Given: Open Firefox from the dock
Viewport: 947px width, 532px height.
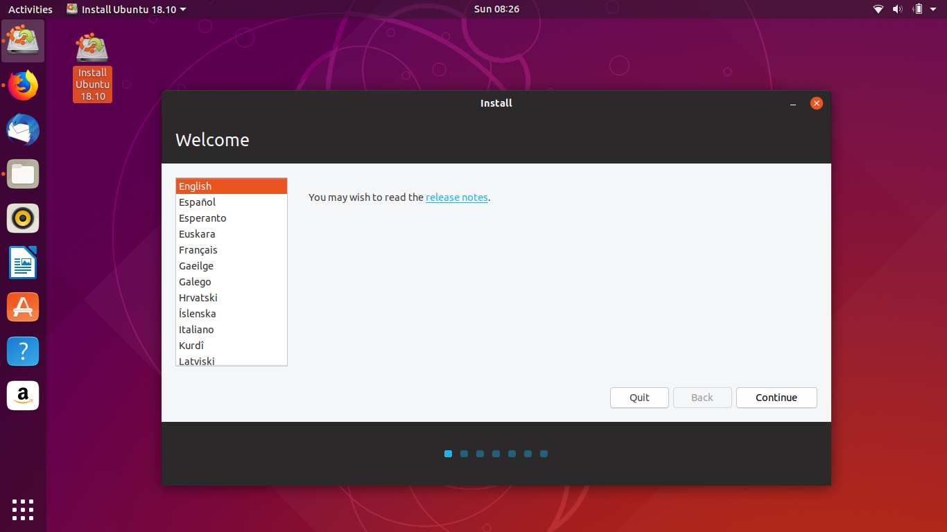Looking at the screenshot, I should (23, 85).
